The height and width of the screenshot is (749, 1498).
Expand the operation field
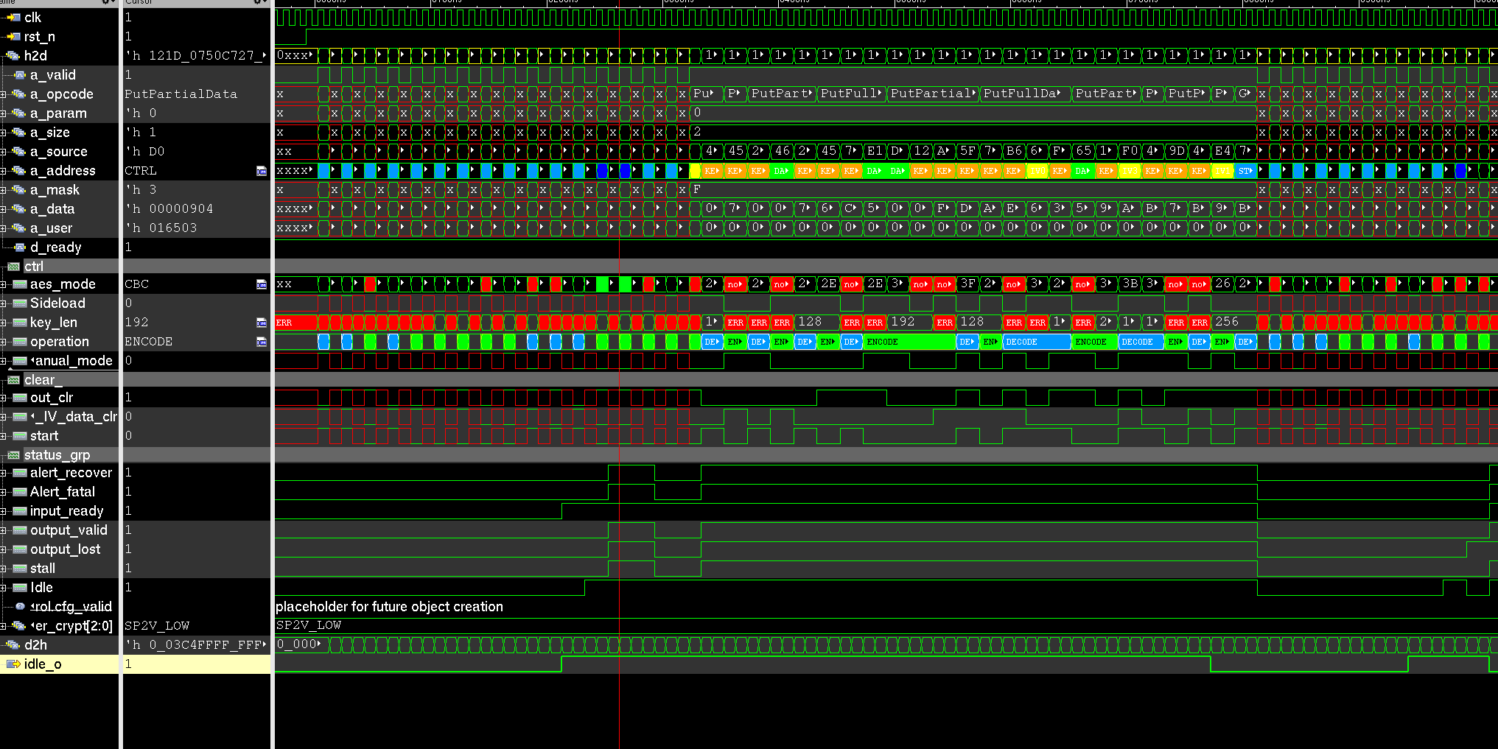(x=4, y=341)
